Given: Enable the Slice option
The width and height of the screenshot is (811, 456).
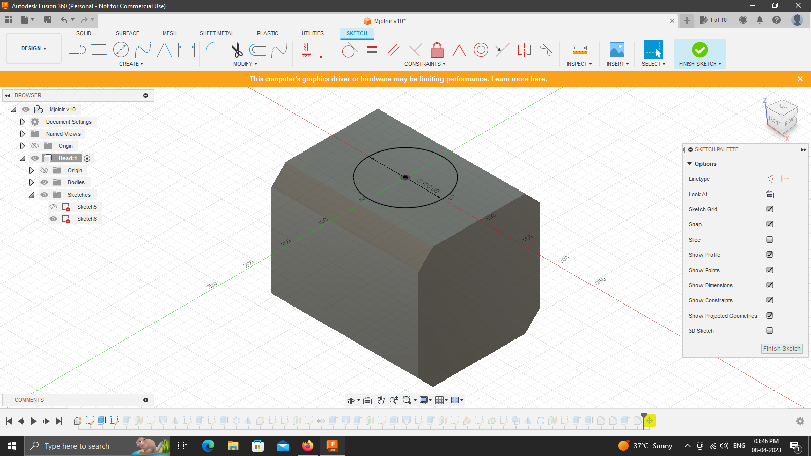Looking at the screenshot, I should 769,239.
